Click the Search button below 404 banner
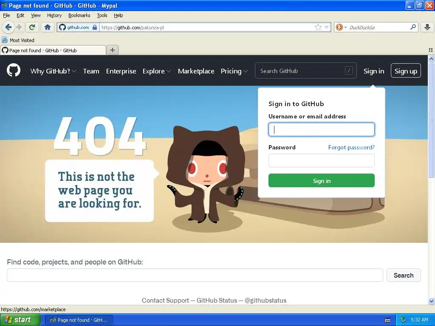 [404, 275]
